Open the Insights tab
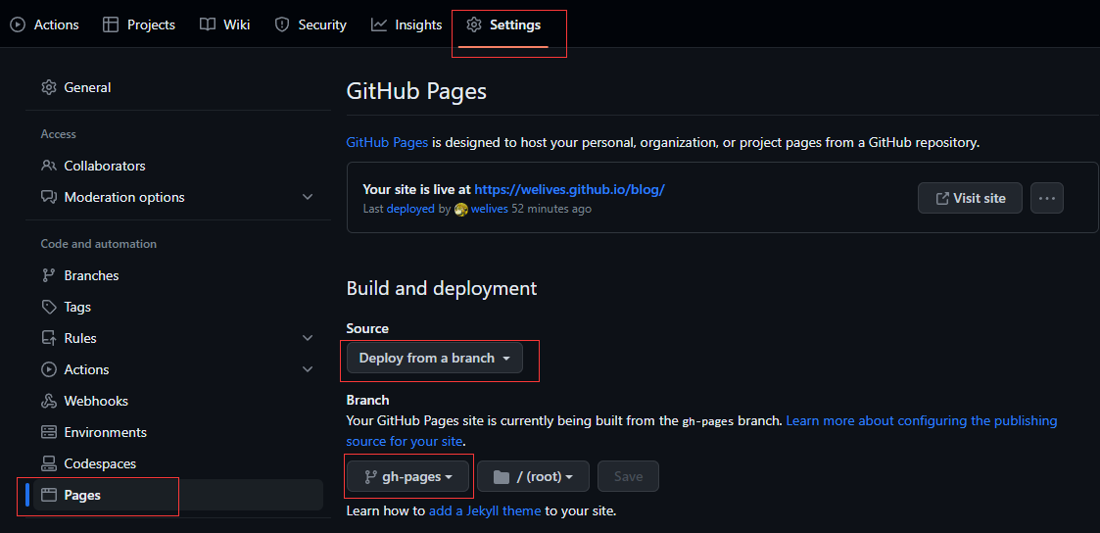The height and width of the screenshot is (533, 1100). click(407, 24)
